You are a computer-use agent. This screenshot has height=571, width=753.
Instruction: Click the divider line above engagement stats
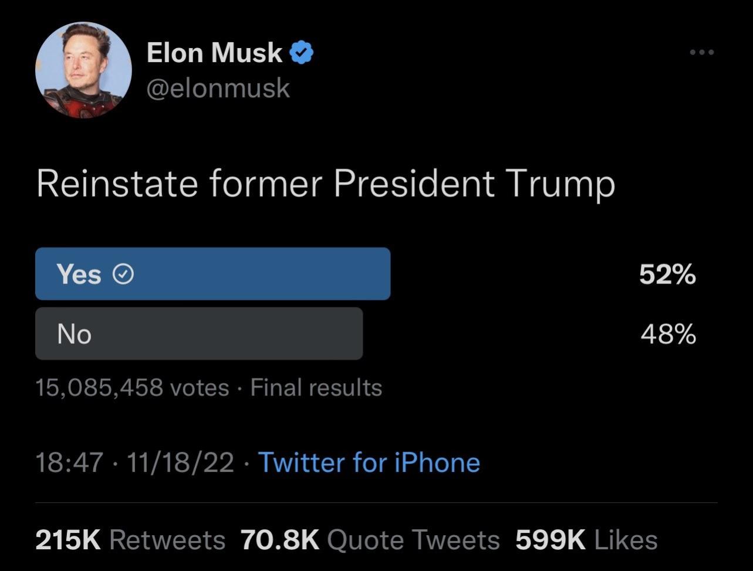[x=376, y=503]
